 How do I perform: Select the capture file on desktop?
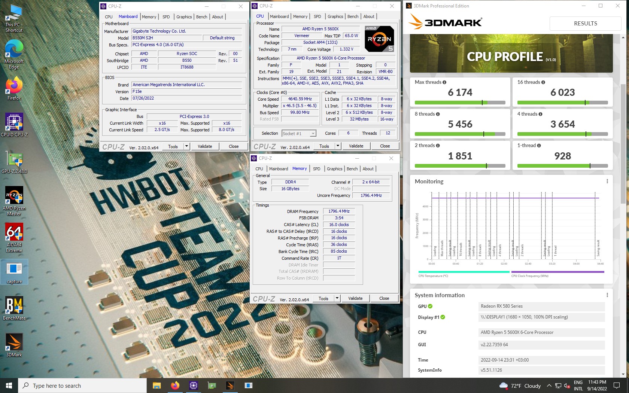coord(14,272)
